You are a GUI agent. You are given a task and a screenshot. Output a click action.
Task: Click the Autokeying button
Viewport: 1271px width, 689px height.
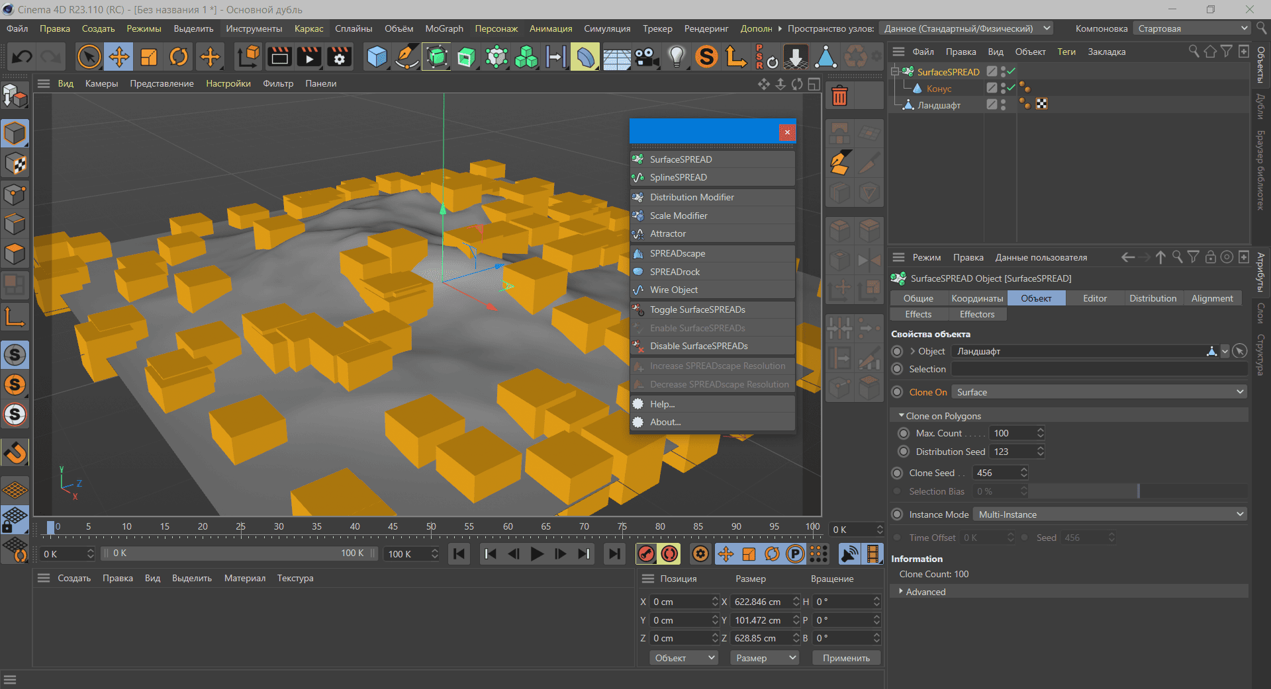[x=670, y=554]
